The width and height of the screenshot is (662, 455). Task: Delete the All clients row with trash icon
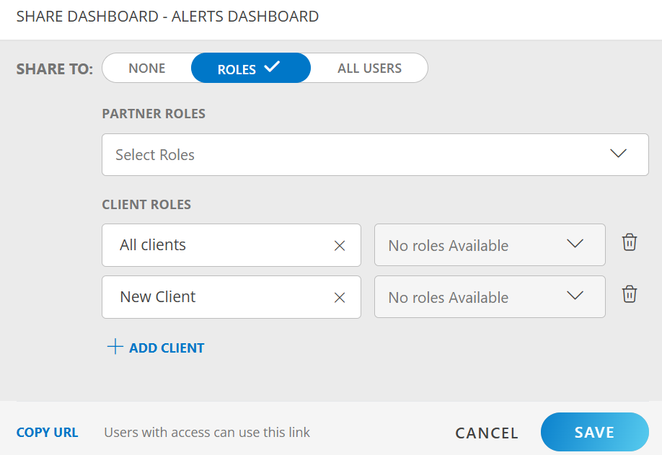(x=630, y=242)
